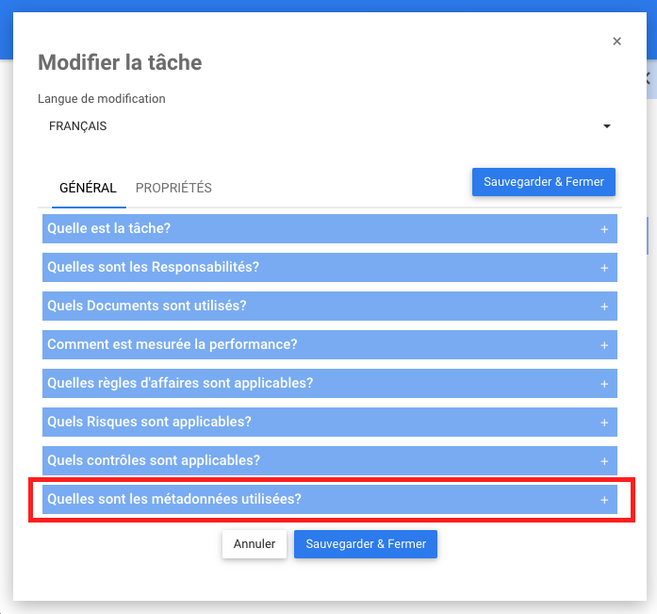Click plus icon on performance measurement row
Viewport: 657px width, 614px height.
(604, 345)
